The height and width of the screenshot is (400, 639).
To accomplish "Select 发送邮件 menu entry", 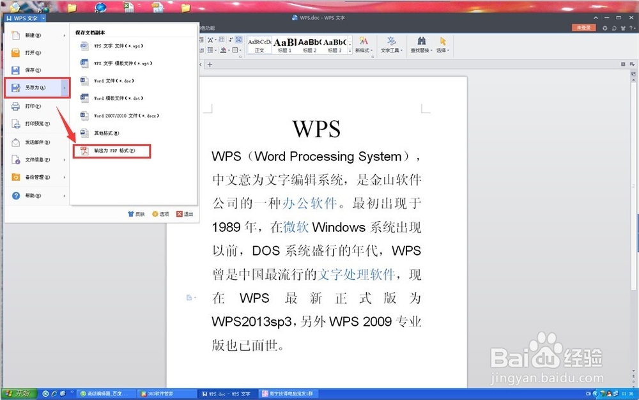I will click(x=36, y=142).
